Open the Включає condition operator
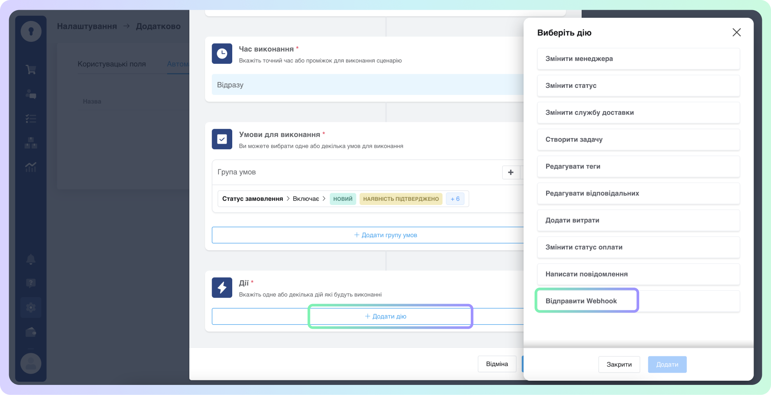 click(x=306, y=199)
